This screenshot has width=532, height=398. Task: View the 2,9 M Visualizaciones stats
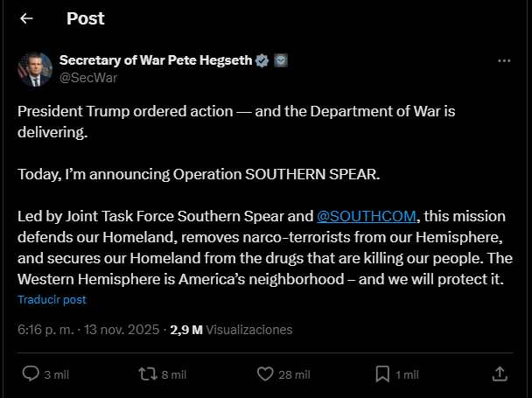pyautogui.click(x=231, y=330)
